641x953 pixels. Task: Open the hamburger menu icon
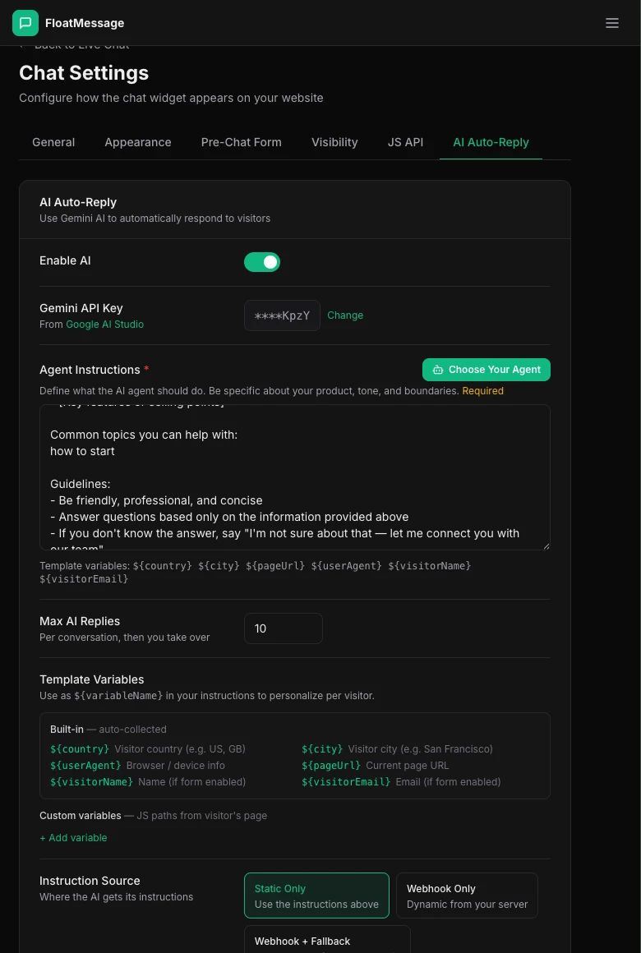click(612, 23)
